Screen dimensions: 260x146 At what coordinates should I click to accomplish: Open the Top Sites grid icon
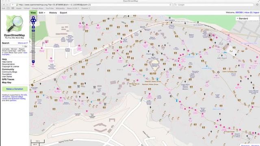pos(13,8)
